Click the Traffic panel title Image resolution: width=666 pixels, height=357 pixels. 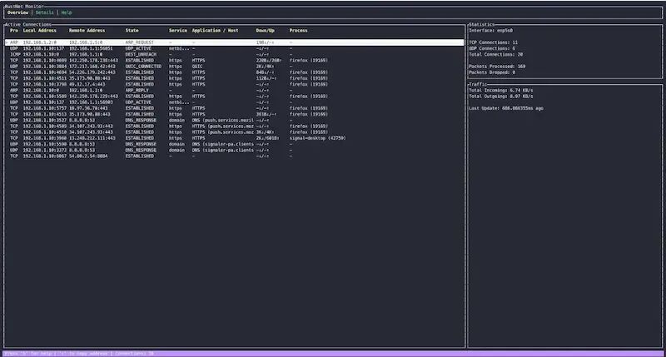[478, 85]
